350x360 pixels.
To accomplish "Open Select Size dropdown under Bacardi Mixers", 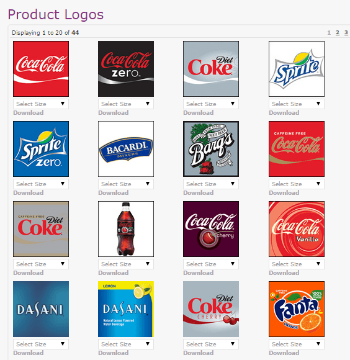I will click(126, 184).
